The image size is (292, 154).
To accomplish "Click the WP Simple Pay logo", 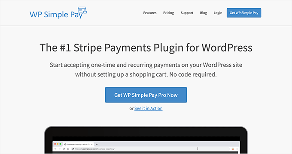I will [x=58, y=13].
